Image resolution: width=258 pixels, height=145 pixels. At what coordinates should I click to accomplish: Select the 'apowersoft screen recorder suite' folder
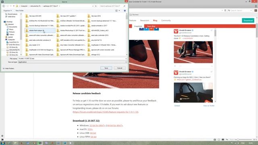pos(102,50)
